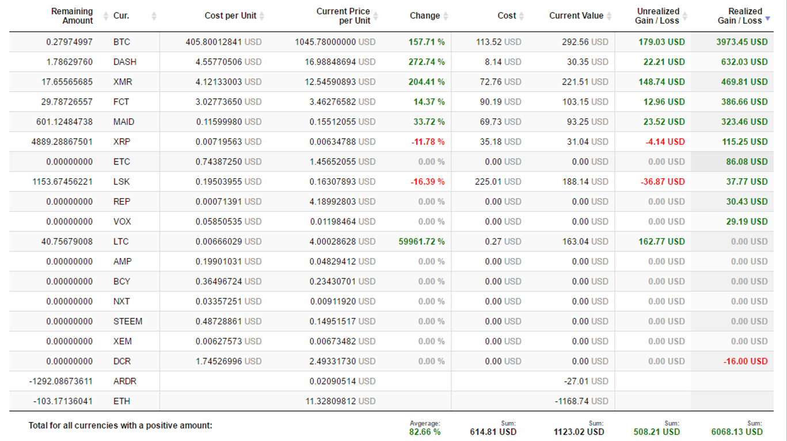Click the -11.78 % change value
The width and height of the screenshot is (787, 441).
pos(428,141)
